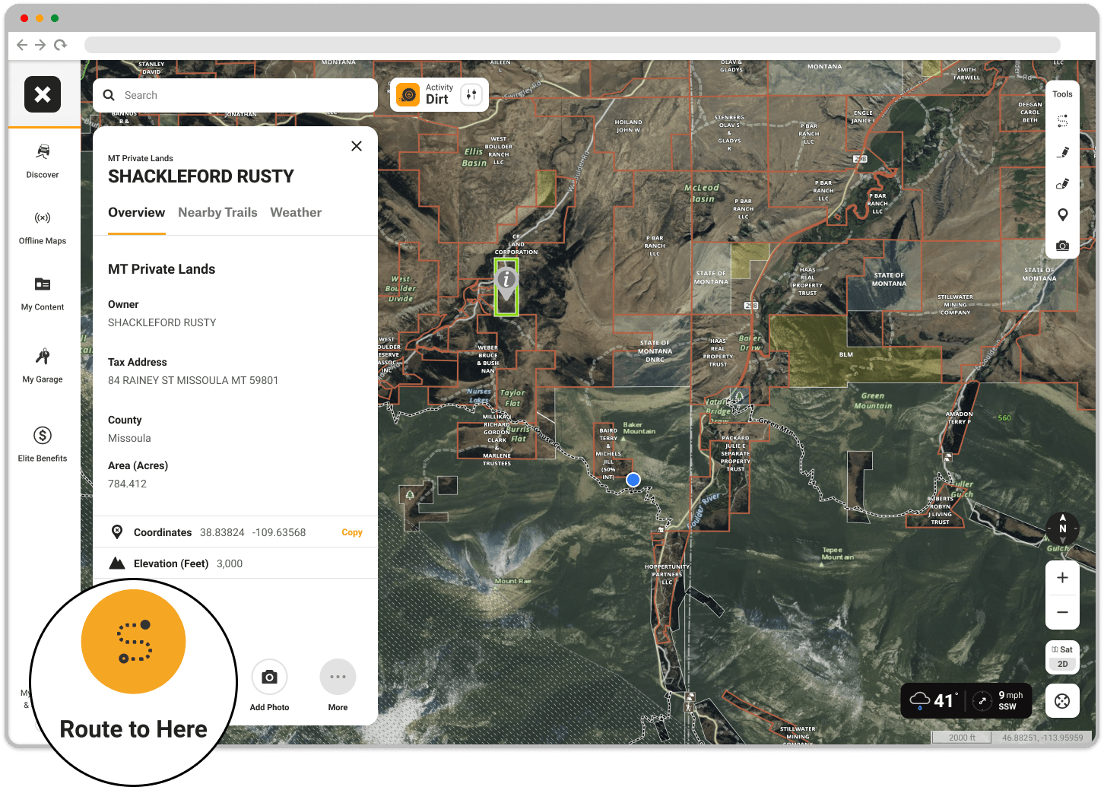The height and width of the screenshot is (787, 1104).
Task: Add a waypoint using the pin tool
Action: tap(1062, 214)
